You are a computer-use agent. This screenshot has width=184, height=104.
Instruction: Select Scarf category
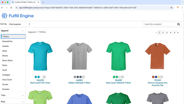[x=4, y=70]
